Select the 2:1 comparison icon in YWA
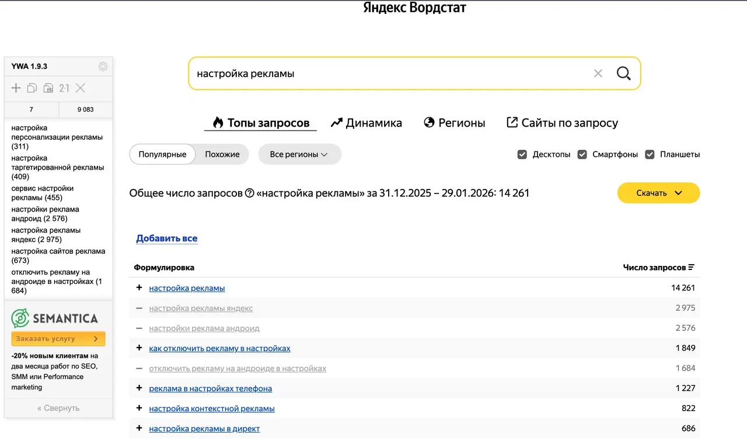 (64, 88)
